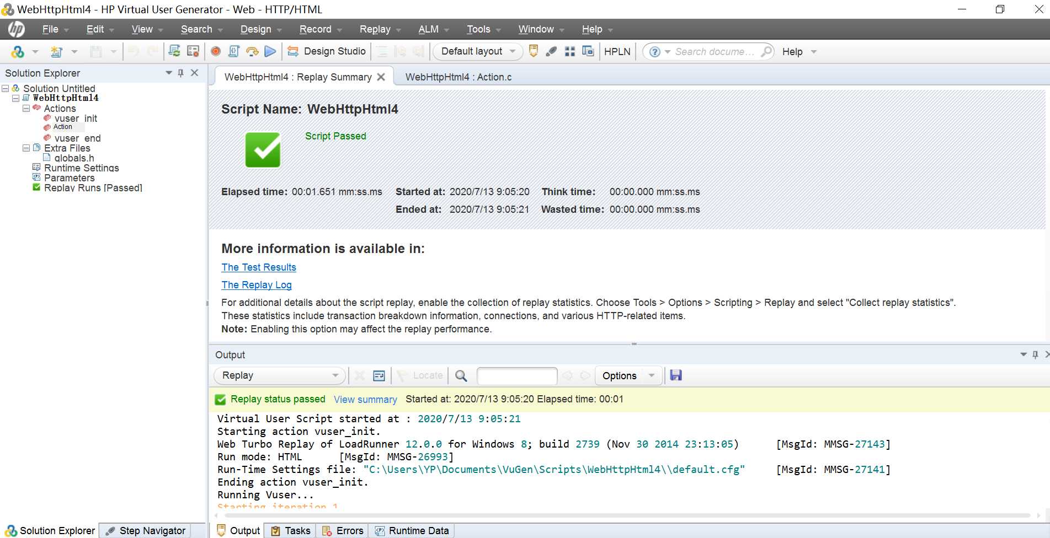Switch to the Errors tab

343,530
